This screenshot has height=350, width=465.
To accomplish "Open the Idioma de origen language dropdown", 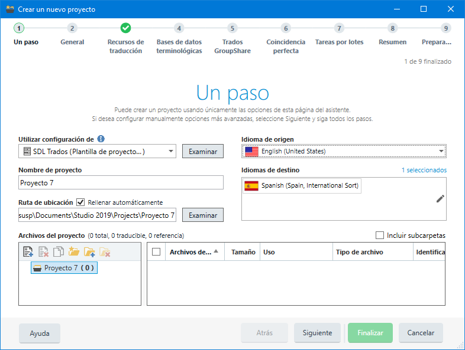I will click(x=344, y=151).
